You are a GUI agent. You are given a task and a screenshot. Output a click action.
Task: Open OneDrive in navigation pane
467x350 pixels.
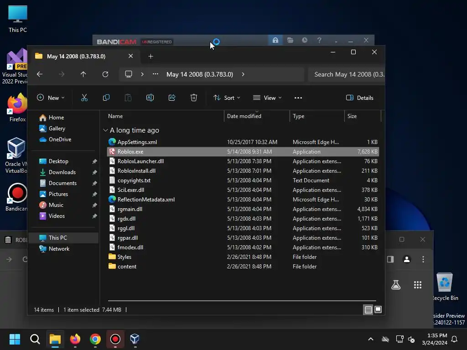tap(55, 139)
